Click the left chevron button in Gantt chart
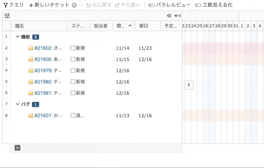Image resolution: width=264 pixels, height=168 pixels. click(189, 85)
